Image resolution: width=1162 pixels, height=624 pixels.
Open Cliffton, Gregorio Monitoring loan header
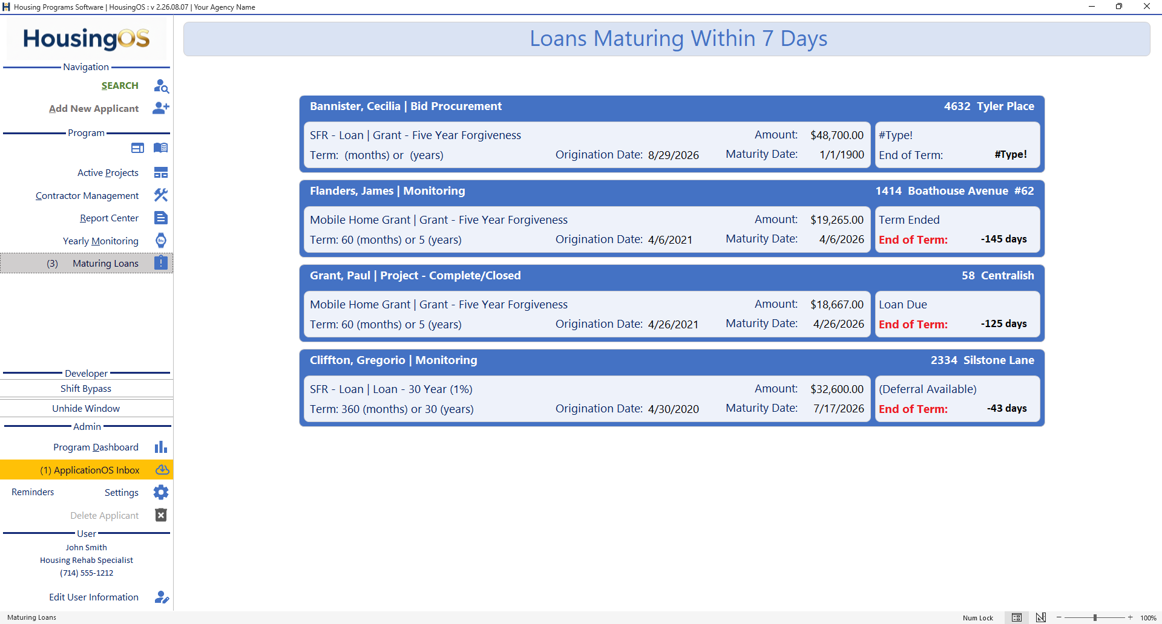click(672, 360)
